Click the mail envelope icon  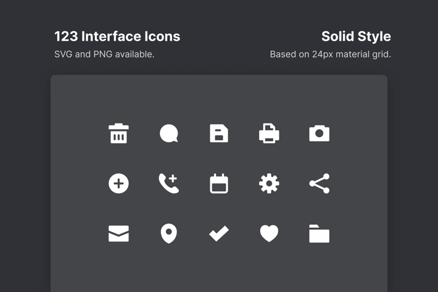coord(118,233)
